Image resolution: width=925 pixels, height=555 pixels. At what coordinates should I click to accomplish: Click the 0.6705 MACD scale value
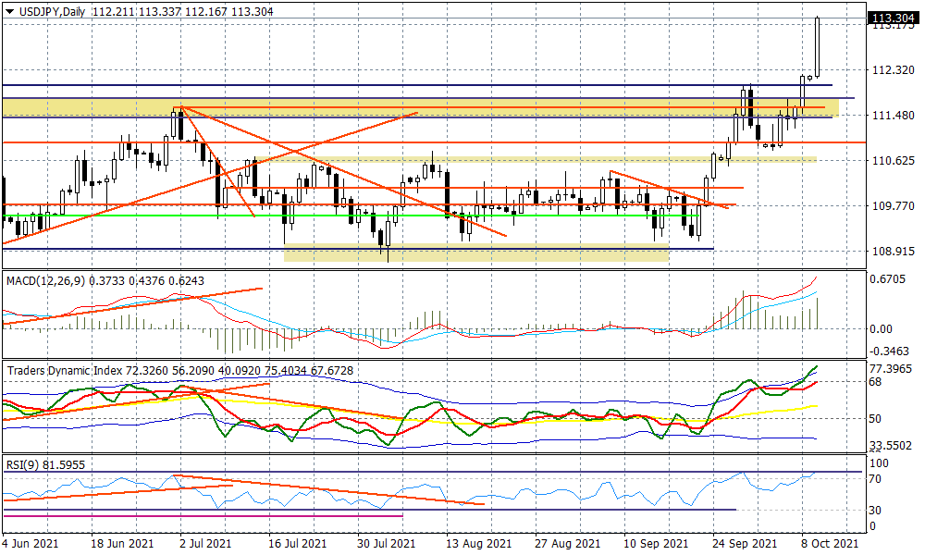pyautogui.click(x=888, y=279)
